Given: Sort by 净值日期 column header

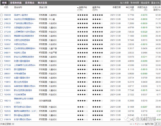Looking at the screenshot, I should point(116,7).
